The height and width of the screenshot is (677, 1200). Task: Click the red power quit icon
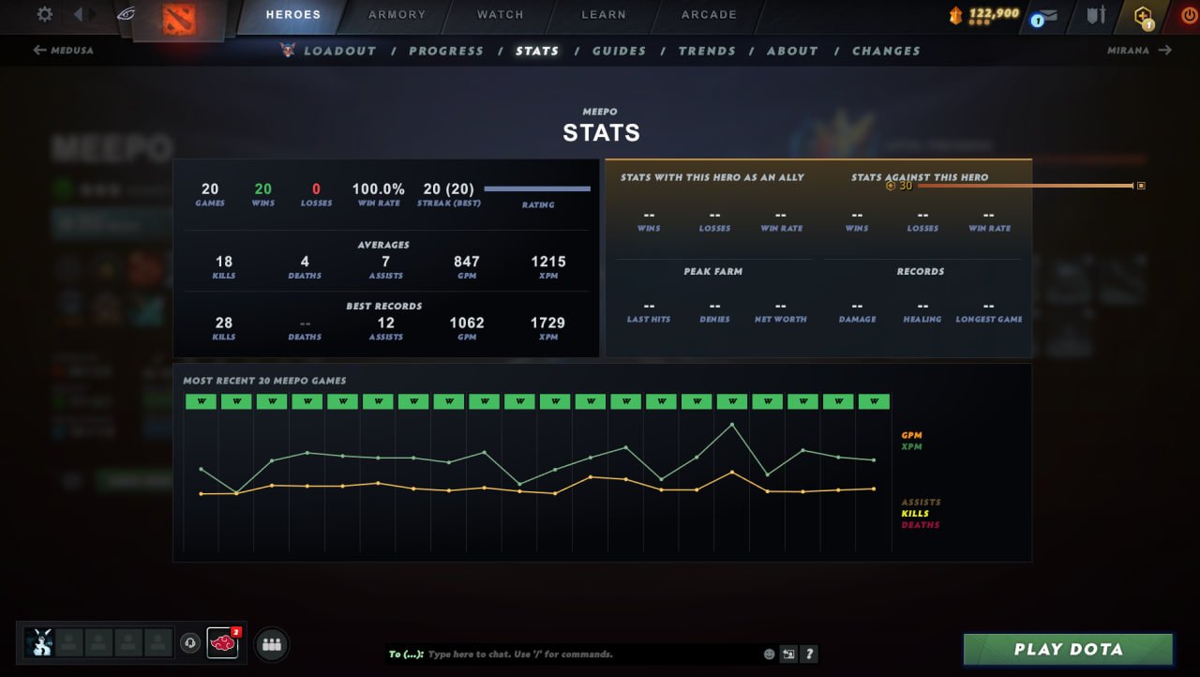(x=1188, y=16)
